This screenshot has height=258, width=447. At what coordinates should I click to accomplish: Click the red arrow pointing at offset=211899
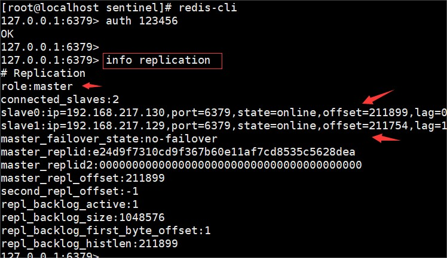click(378, 97)
